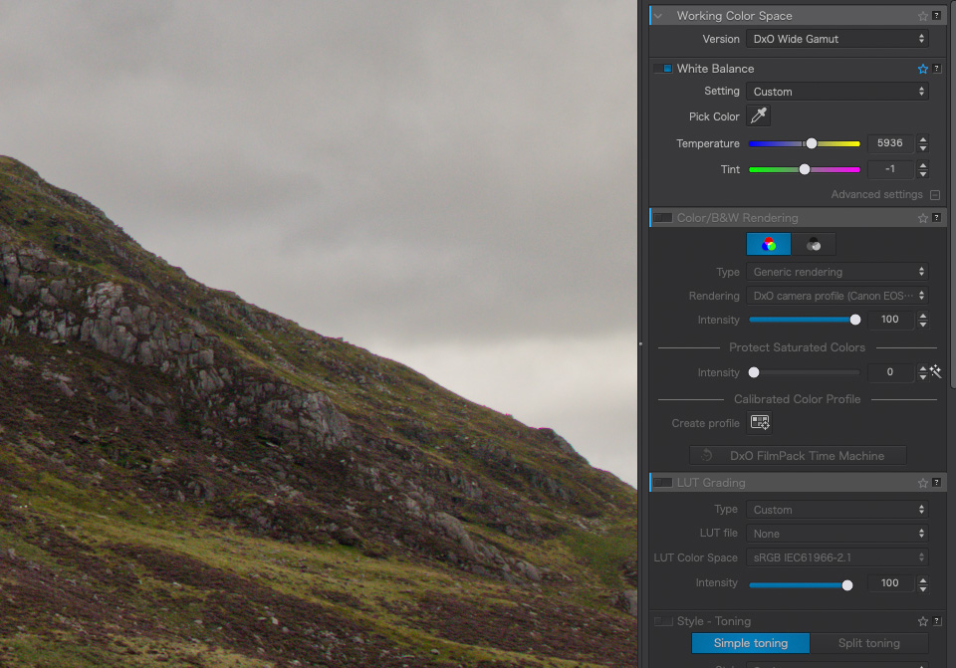Collapse the Working Color Space section
Viewport: 956px width, 668px height.
[659, 16]
